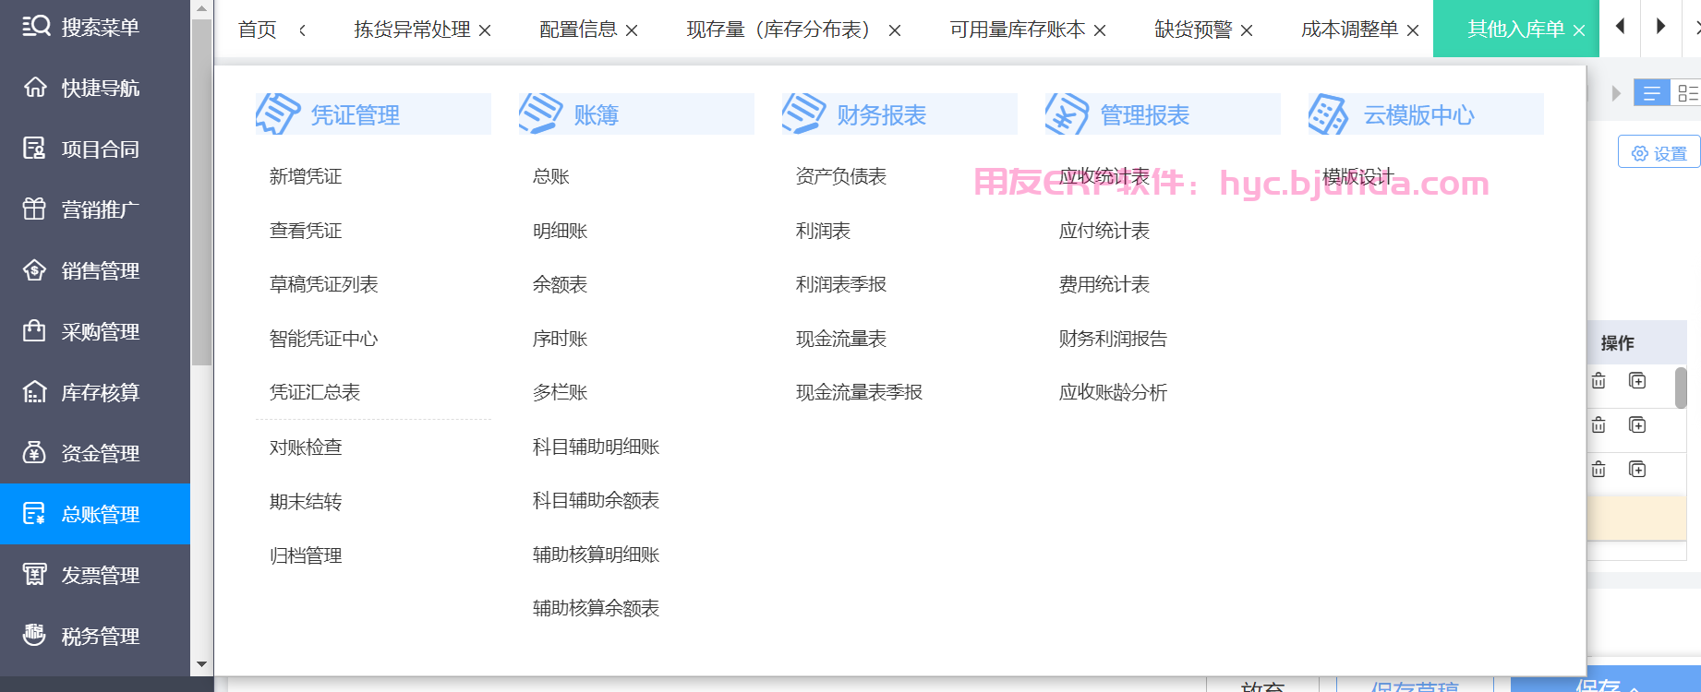Open 模版设计 menu link

[1358, 176]
